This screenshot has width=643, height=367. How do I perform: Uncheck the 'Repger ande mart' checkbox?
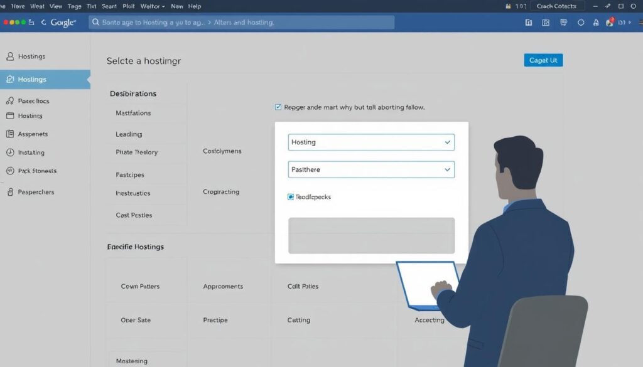279,107
